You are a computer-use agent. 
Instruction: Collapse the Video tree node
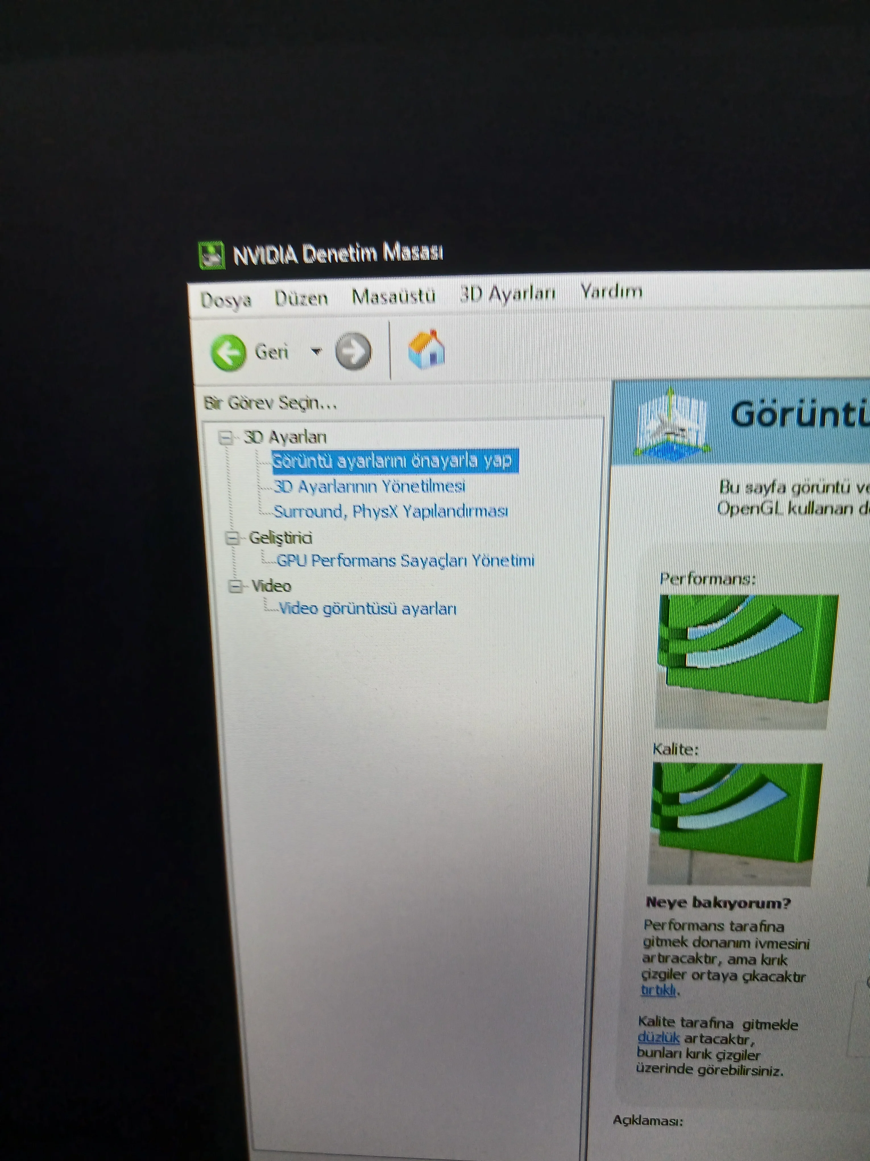236,586
